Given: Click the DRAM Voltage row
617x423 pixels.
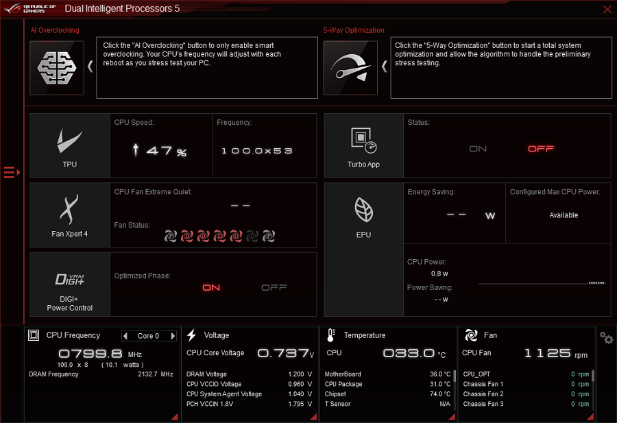Looking at the screenshot, I should point(249,374).
